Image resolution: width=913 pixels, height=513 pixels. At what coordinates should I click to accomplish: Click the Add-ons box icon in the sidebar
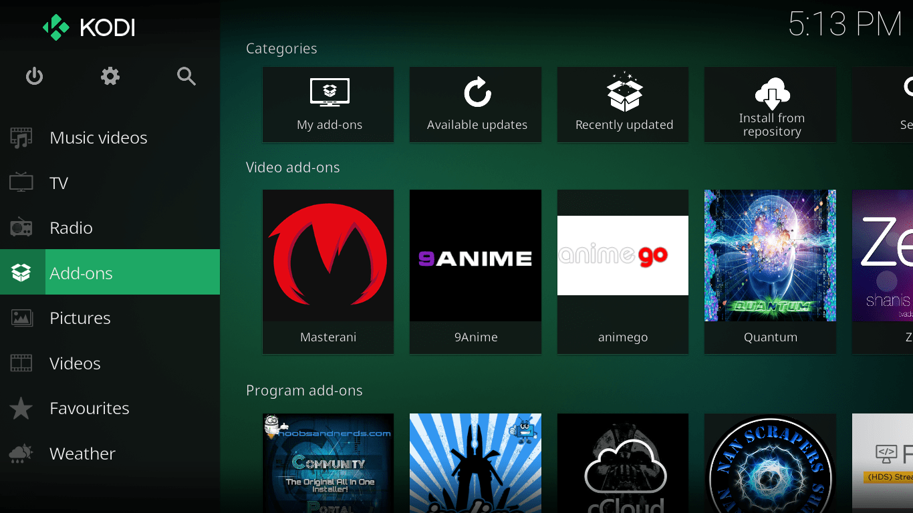point(21,273)
